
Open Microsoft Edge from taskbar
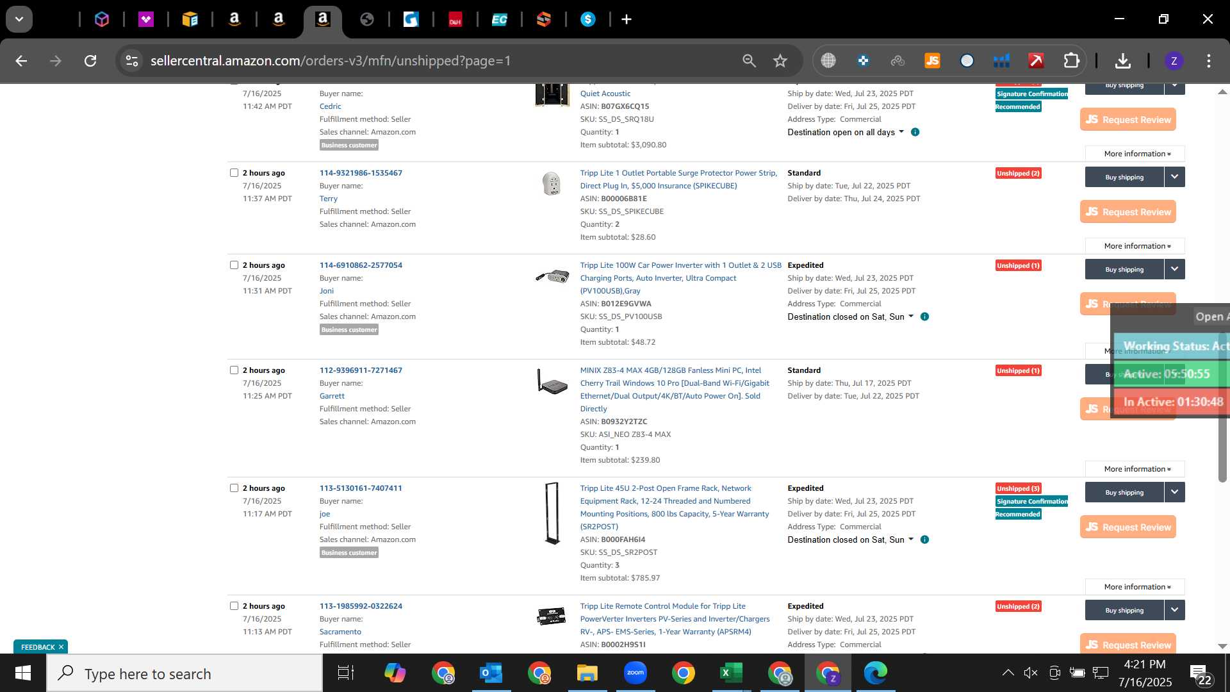coord(875,673)
